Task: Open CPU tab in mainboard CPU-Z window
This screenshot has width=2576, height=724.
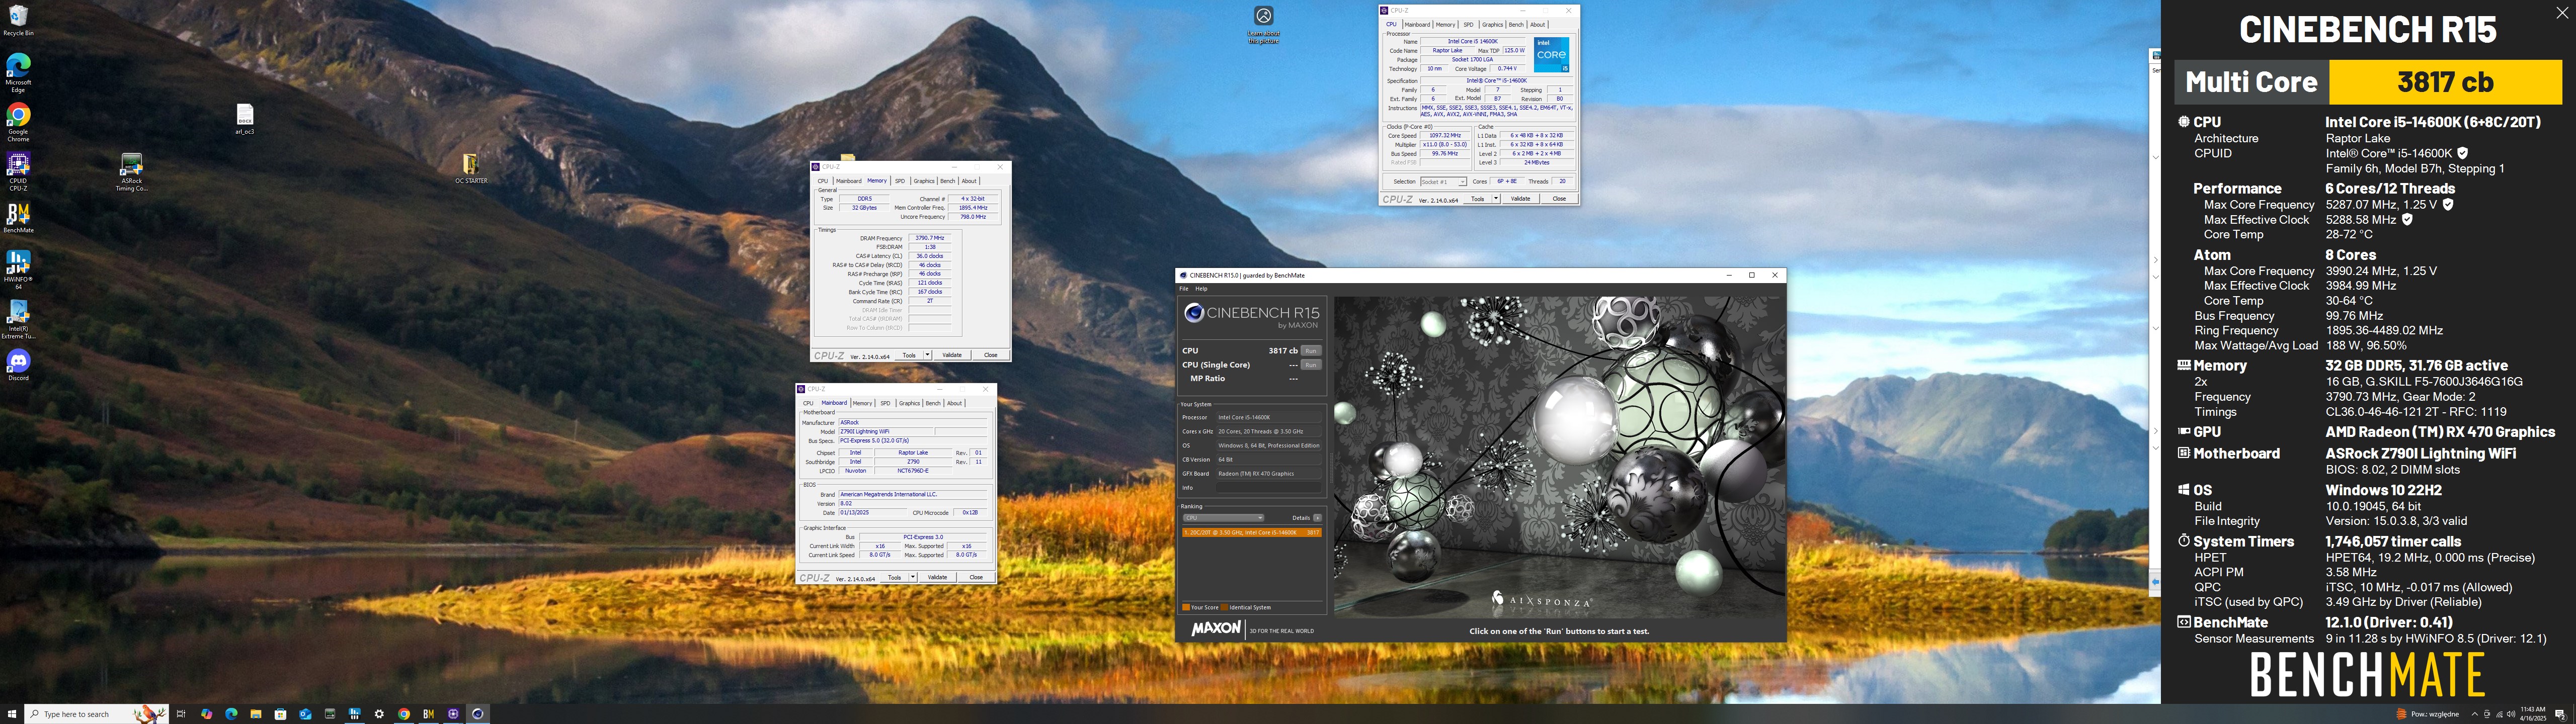Action: click(808, 403)
